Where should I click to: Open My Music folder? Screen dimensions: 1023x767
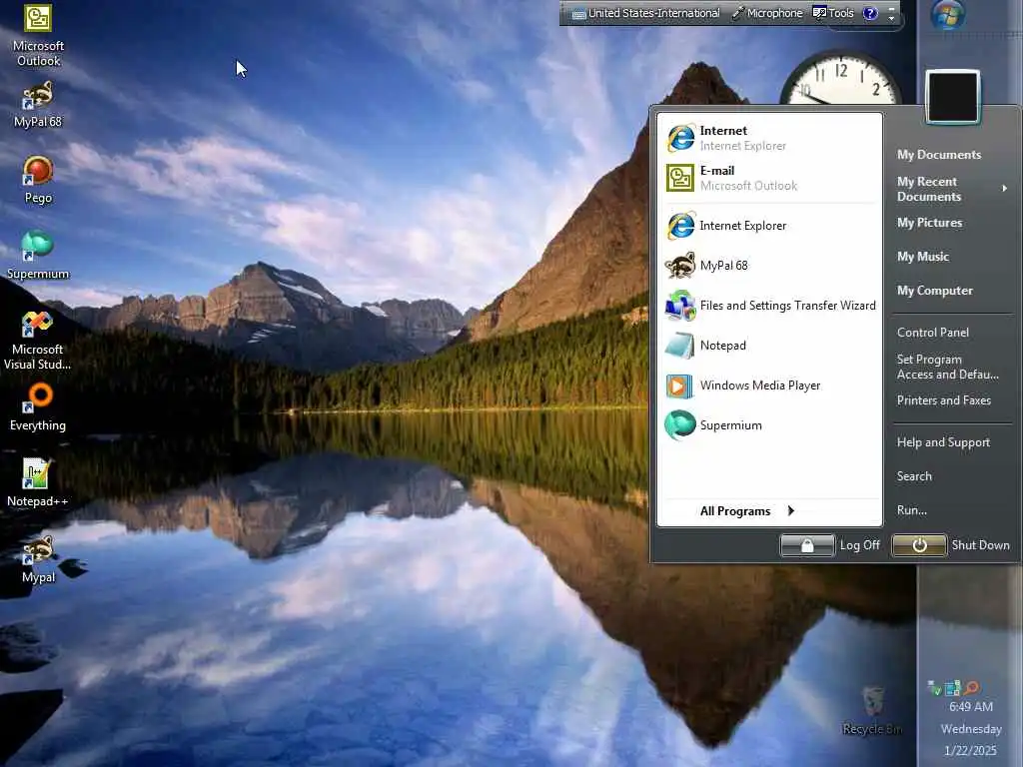tap(922, 257)
